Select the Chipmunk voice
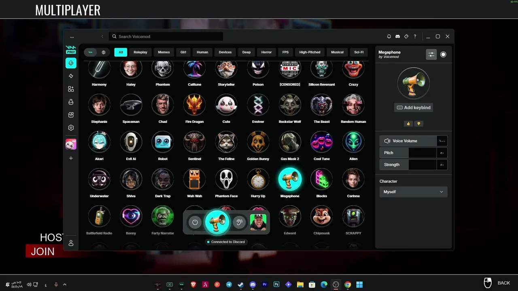Viewport: 518px width, 291px height. tap(322, 217)
